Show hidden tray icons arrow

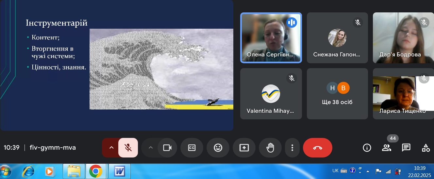[x=368, y=171]
